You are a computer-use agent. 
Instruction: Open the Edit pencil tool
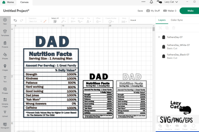(63, 20)
